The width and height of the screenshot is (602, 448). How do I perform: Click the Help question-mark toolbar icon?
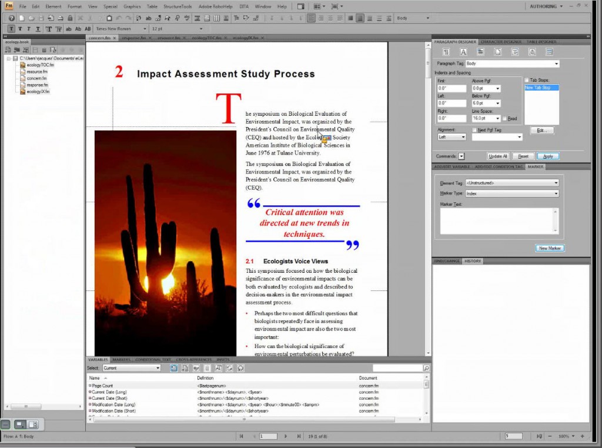12,18
